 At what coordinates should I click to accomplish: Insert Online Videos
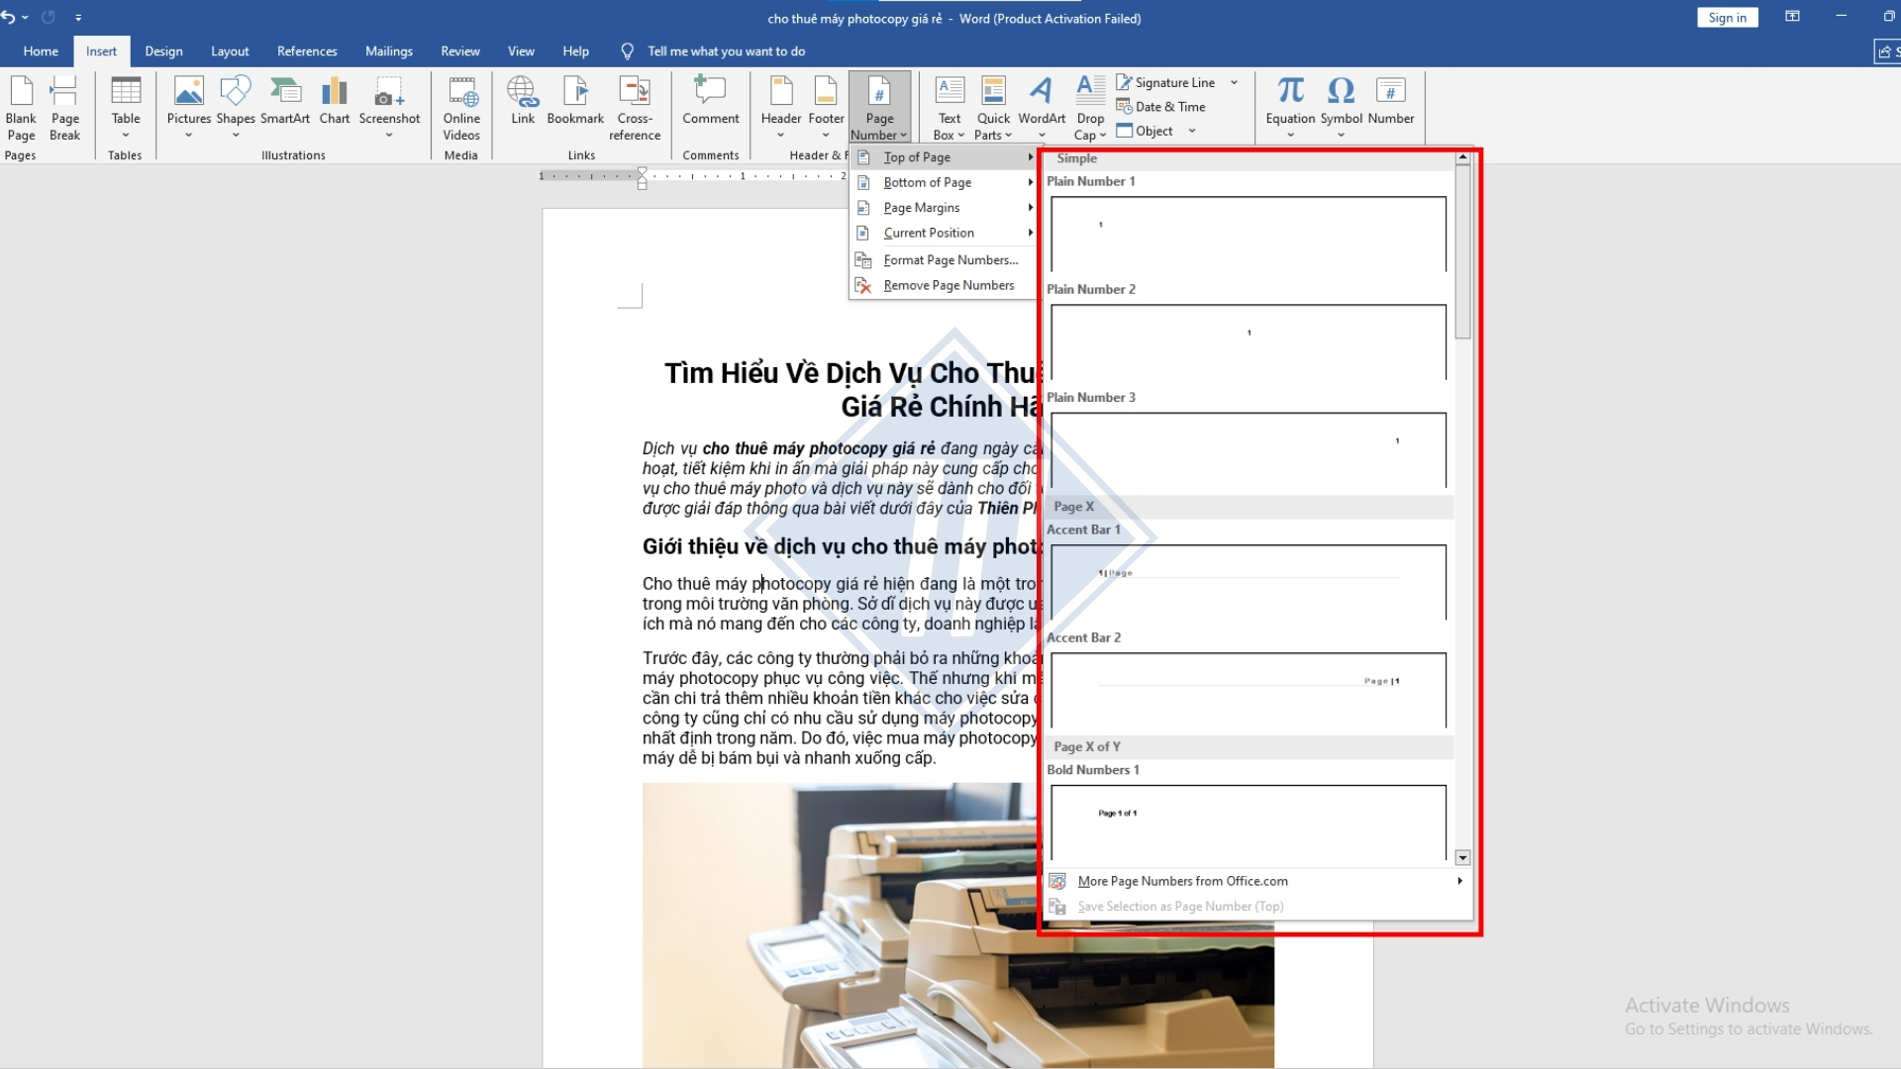(461, 109)
